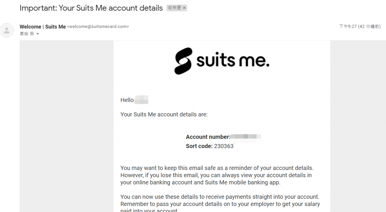Select the sort code value 230363
Image resolution: width=386 pixels, height=212 pixels.
(224, 146)
